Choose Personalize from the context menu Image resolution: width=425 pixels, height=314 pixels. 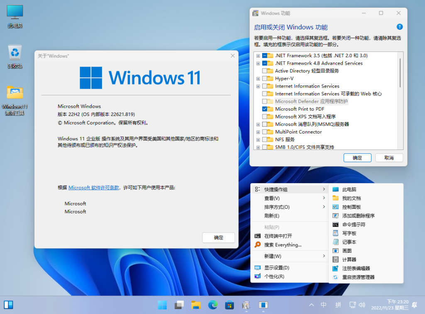pos(274,277)
